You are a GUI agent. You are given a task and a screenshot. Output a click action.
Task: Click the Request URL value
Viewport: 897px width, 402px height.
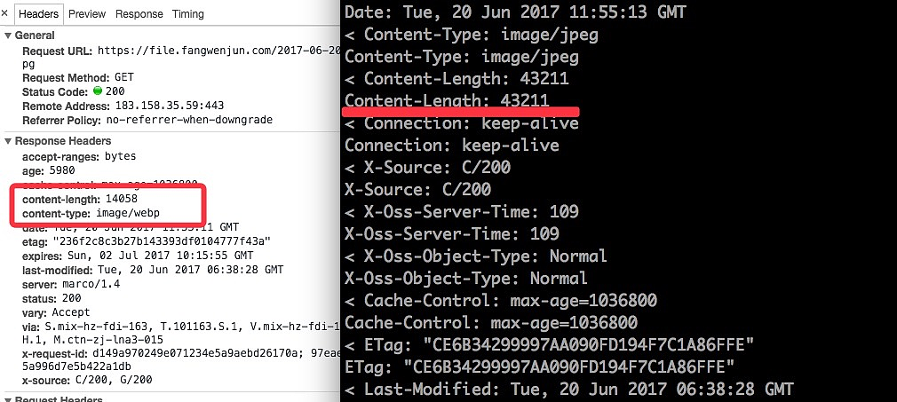[x=218, y=51]
